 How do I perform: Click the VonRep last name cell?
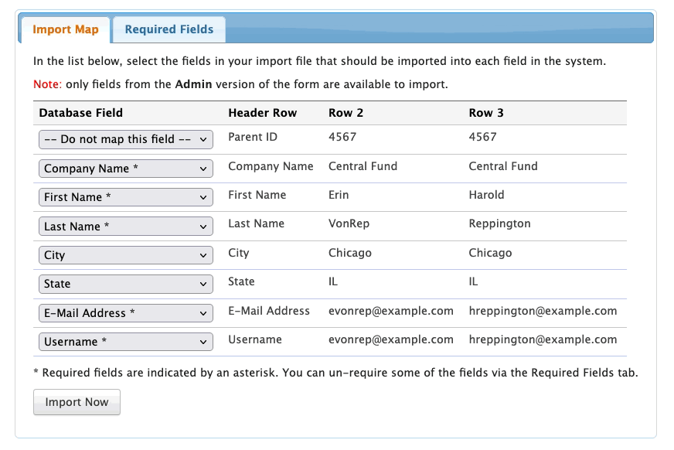tap(349, 223)
